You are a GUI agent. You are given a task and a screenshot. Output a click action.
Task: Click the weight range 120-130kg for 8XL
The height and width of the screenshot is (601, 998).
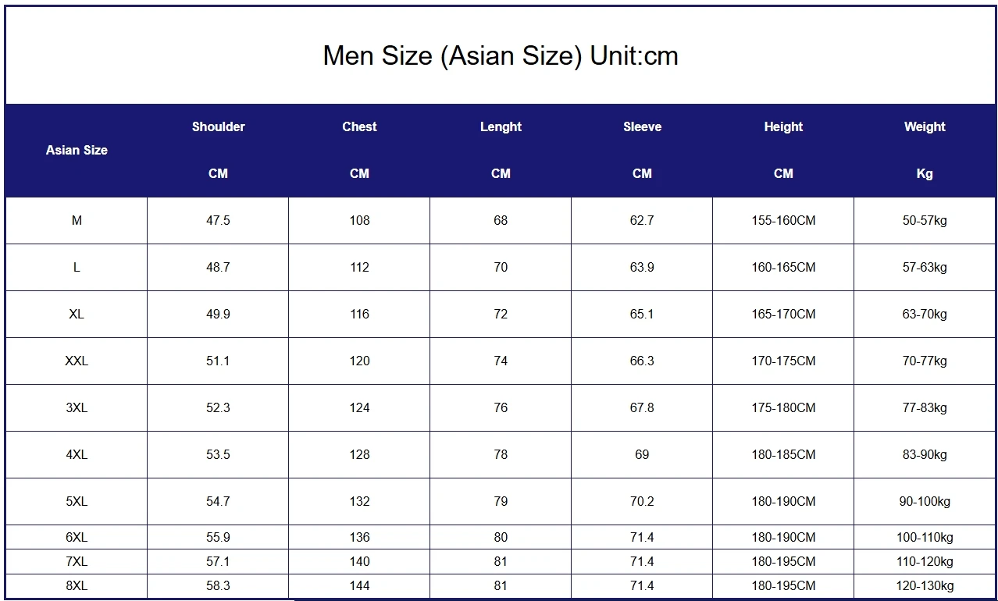(x=924, y=585)
